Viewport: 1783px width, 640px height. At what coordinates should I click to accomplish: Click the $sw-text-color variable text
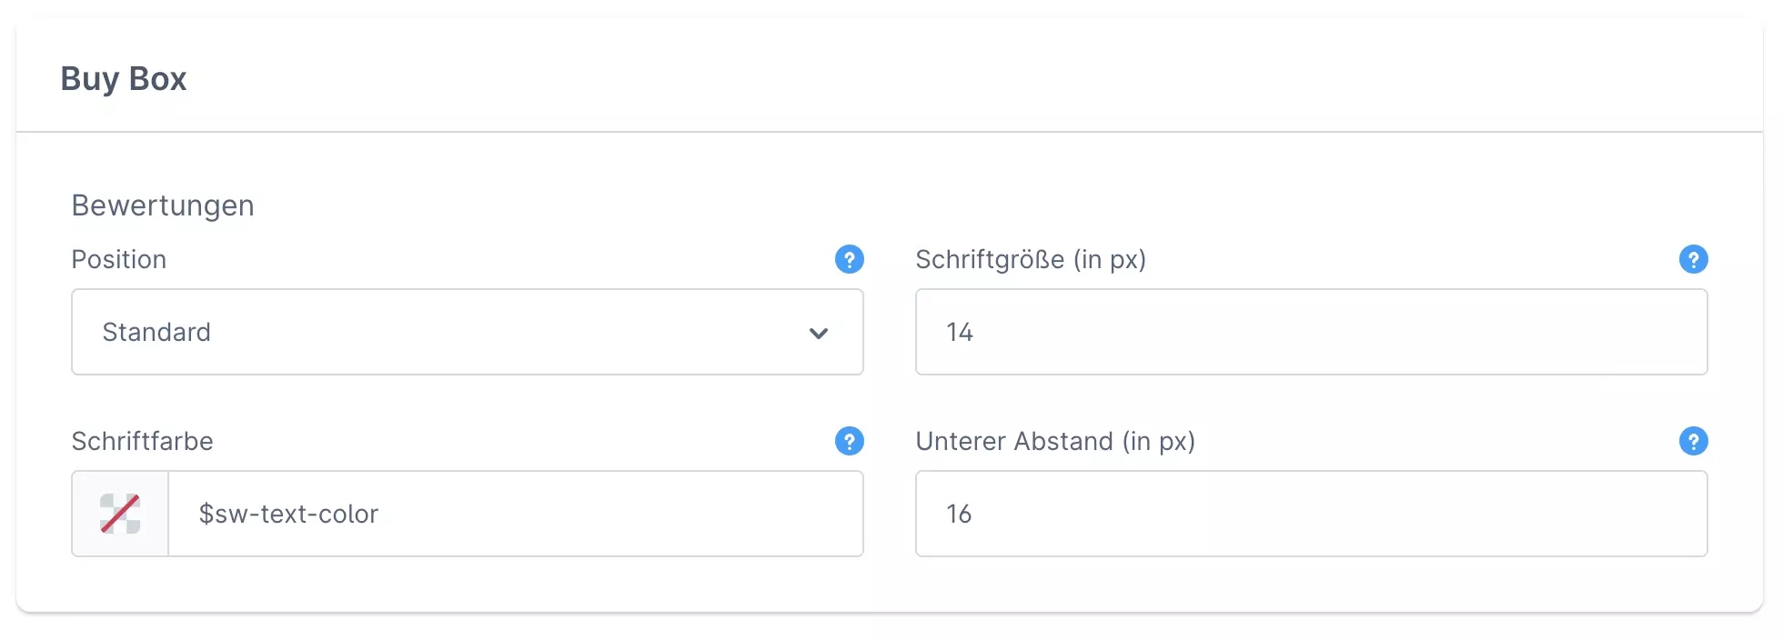pyautogui.click(x=288, y=515)
